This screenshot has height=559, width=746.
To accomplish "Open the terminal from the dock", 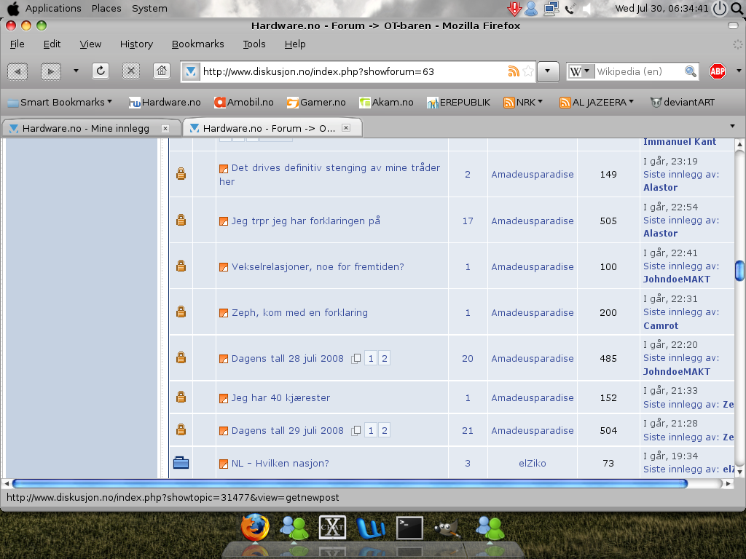I will pyautogui.click(x=409, y=528).
